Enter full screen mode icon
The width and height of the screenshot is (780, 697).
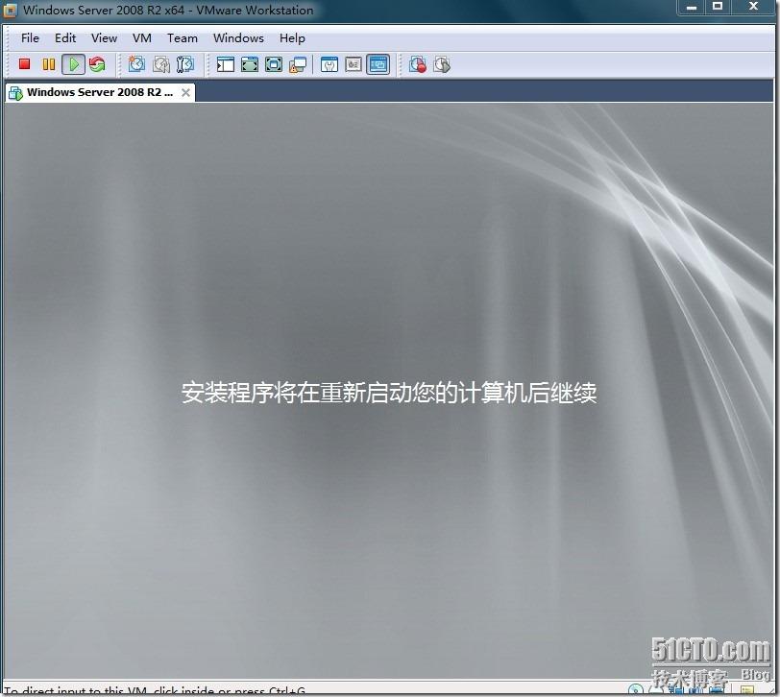(x=274, y=64)
